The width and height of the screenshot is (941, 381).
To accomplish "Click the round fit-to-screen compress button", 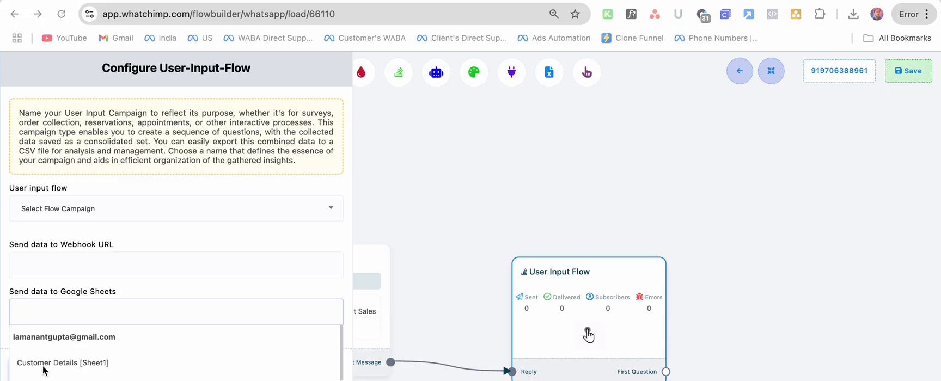I will point(771,71).
